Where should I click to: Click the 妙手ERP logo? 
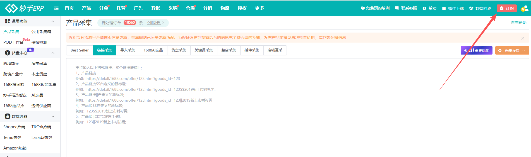pos(24,8)
